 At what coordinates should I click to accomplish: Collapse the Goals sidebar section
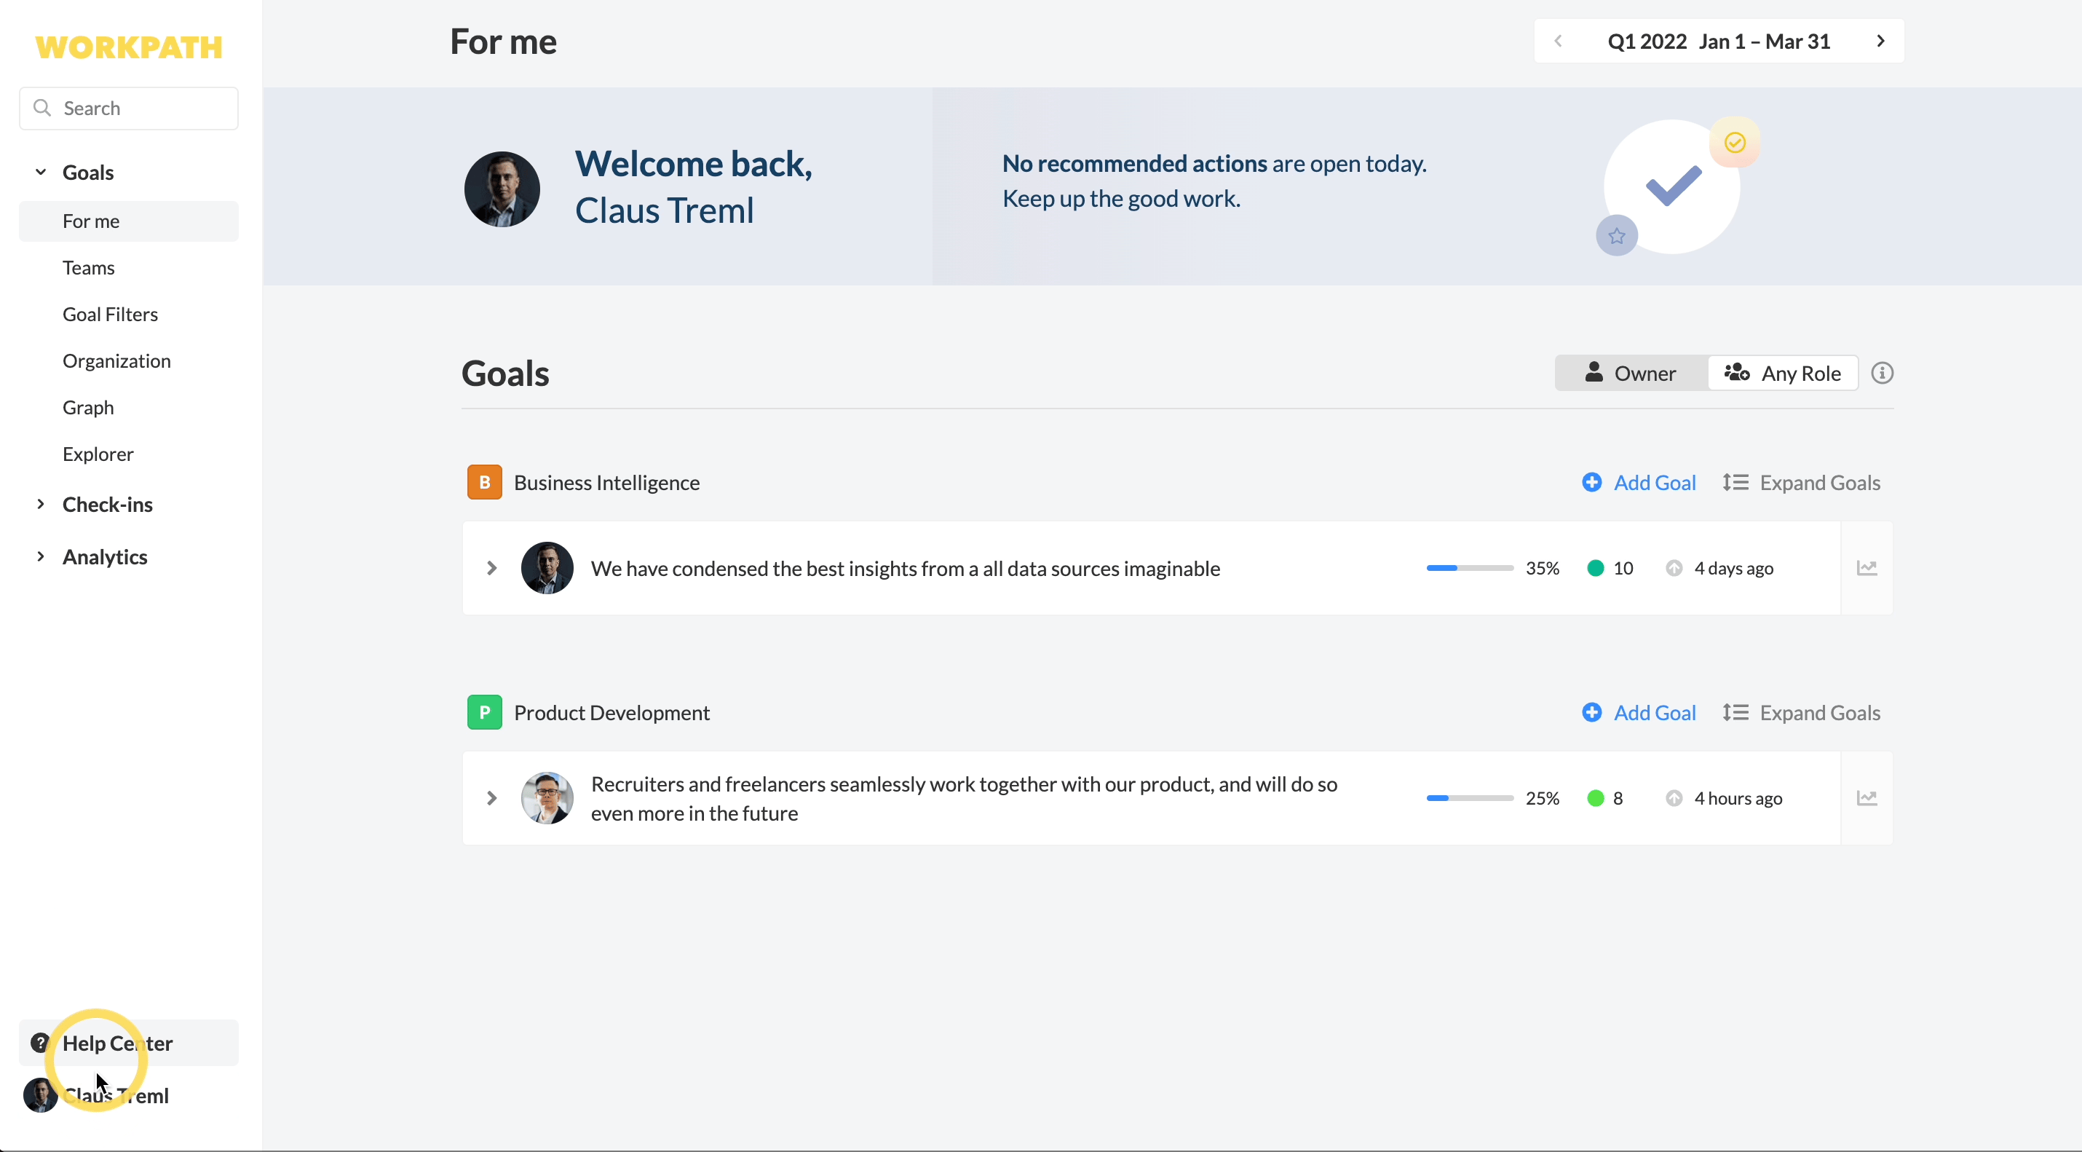pos(41,172)
